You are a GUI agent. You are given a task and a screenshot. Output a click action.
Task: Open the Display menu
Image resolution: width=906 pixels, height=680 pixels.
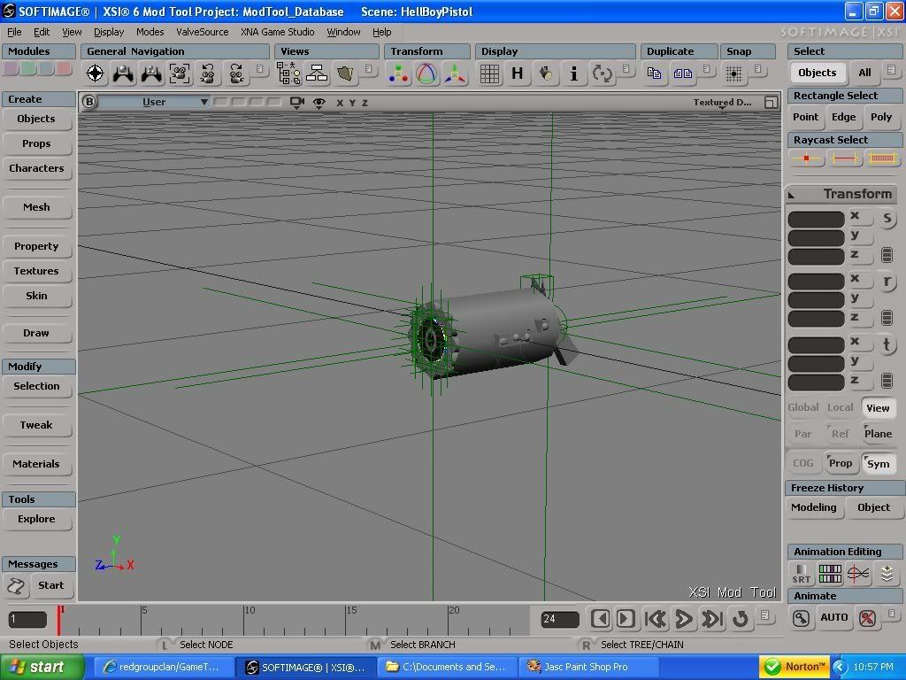pyautogui.click(x=109, y=32)
